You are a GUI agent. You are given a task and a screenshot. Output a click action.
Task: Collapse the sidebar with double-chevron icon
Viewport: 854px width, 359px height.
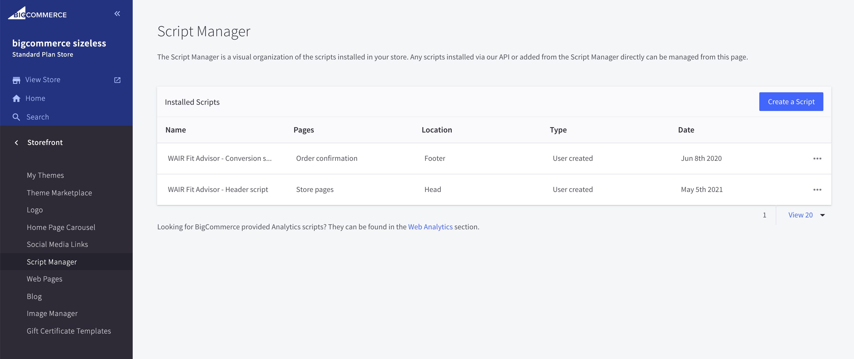[x=117, y=14]
